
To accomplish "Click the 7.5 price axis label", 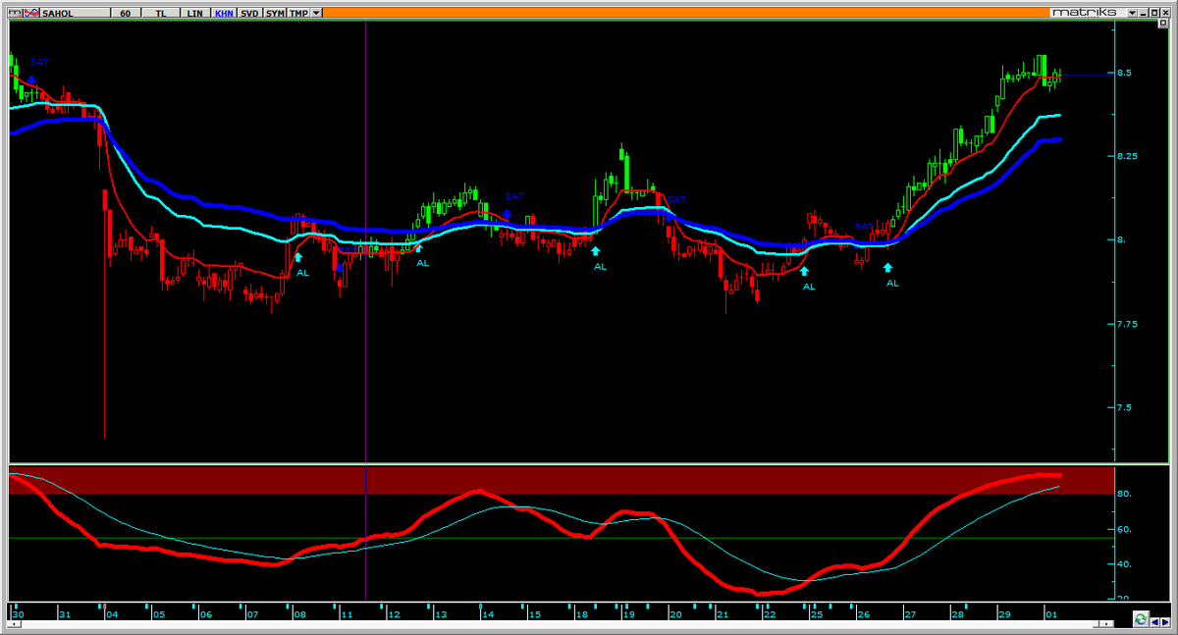I will click(x=1124, y=407).
